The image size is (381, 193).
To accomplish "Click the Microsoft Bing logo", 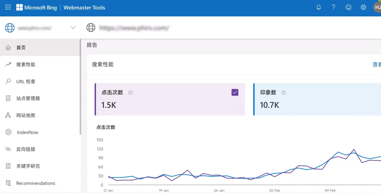I will [36, 7].
